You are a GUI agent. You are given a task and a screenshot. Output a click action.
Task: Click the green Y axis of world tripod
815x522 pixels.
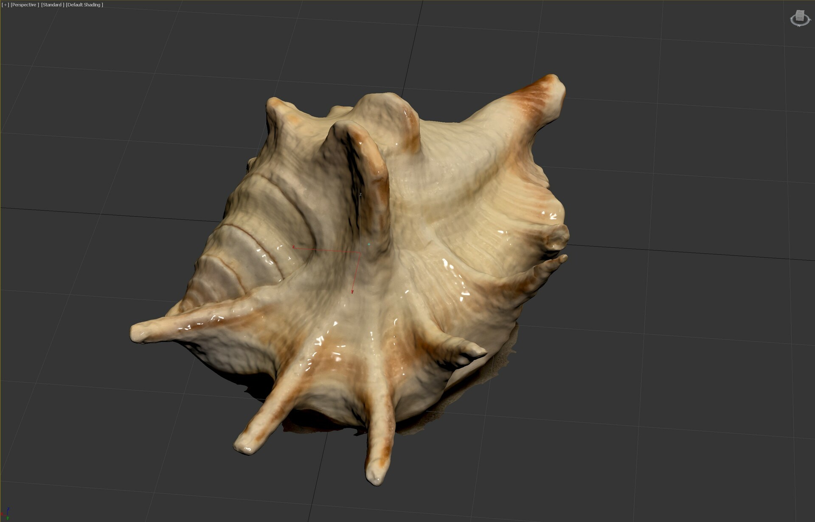tap(8, 518)
